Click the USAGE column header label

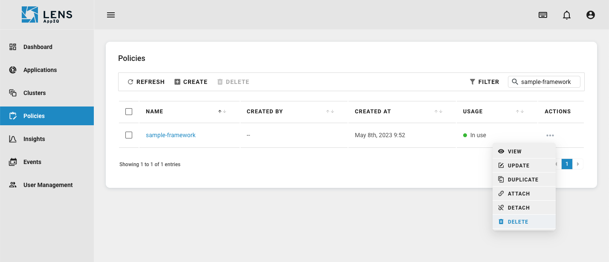(473, 112)
